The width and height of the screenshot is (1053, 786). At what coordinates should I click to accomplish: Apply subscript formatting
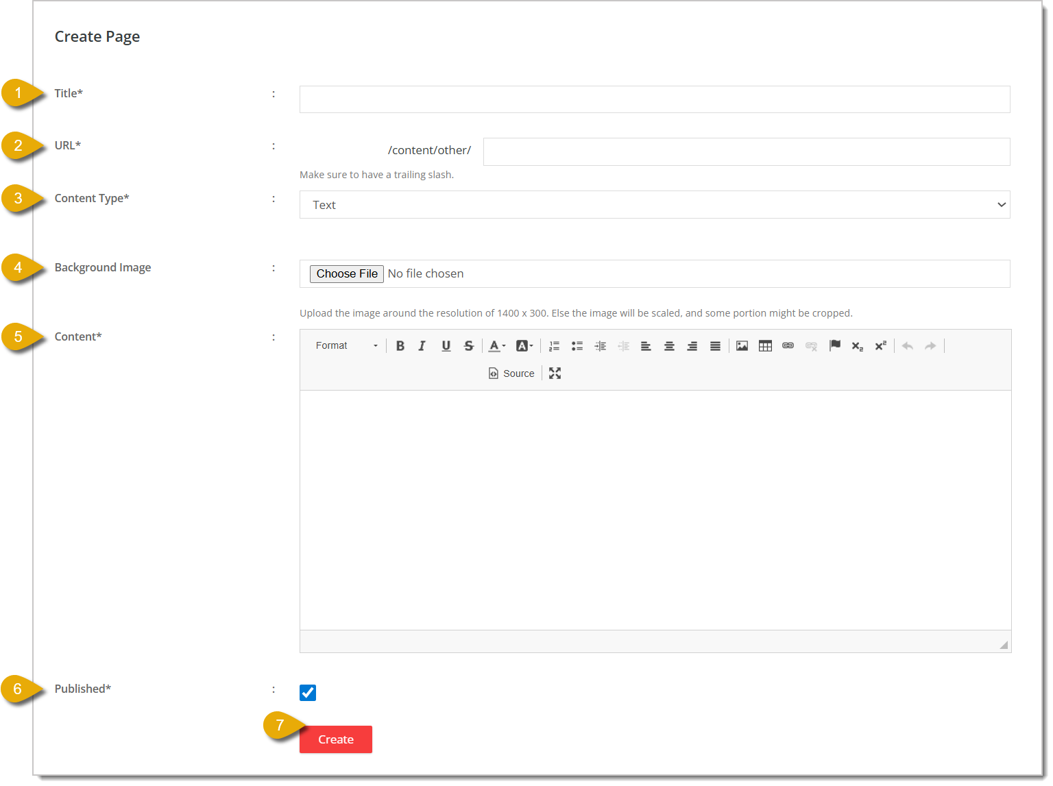click(x=858, y=346)
